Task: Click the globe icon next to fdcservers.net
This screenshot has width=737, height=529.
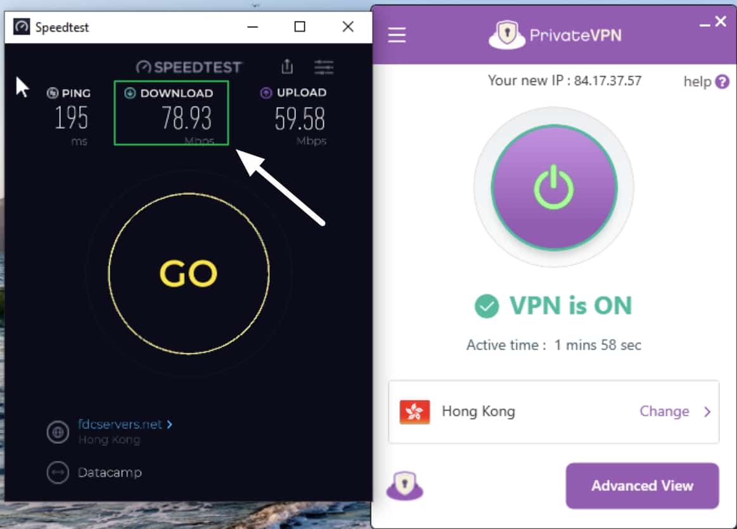Action: coord(58,431)
